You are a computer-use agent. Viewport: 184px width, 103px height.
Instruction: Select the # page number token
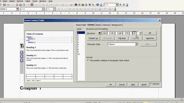click(x=134, y=33)
